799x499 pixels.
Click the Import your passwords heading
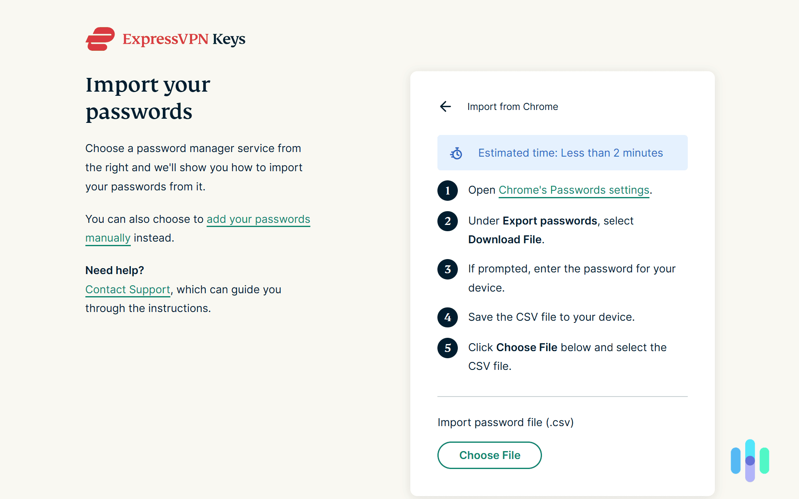point(147,98)
